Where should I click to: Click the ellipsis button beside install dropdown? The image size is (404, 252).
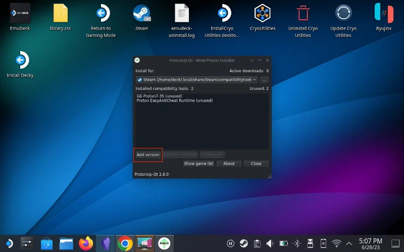coord(264,80)
